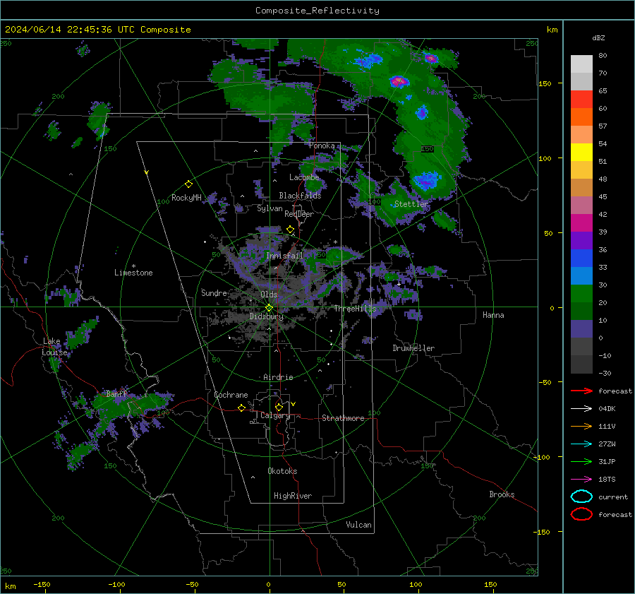This screenshot has height=594, width=635.
Task: Select the bright green 30–20 dBZ swatch
Action: (x=581, y=294)
